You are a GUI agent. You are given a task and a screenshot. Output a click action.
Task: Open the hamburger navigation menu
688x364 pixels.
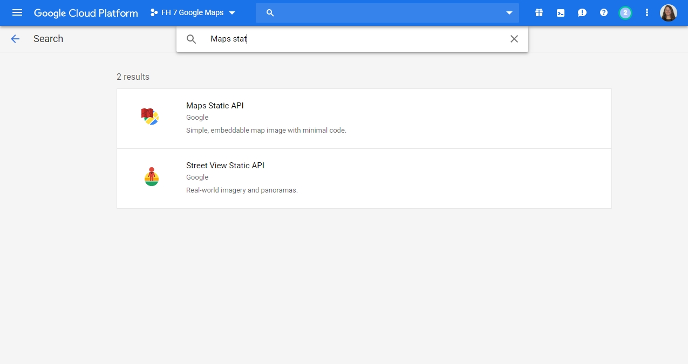[x=17, y=12]
